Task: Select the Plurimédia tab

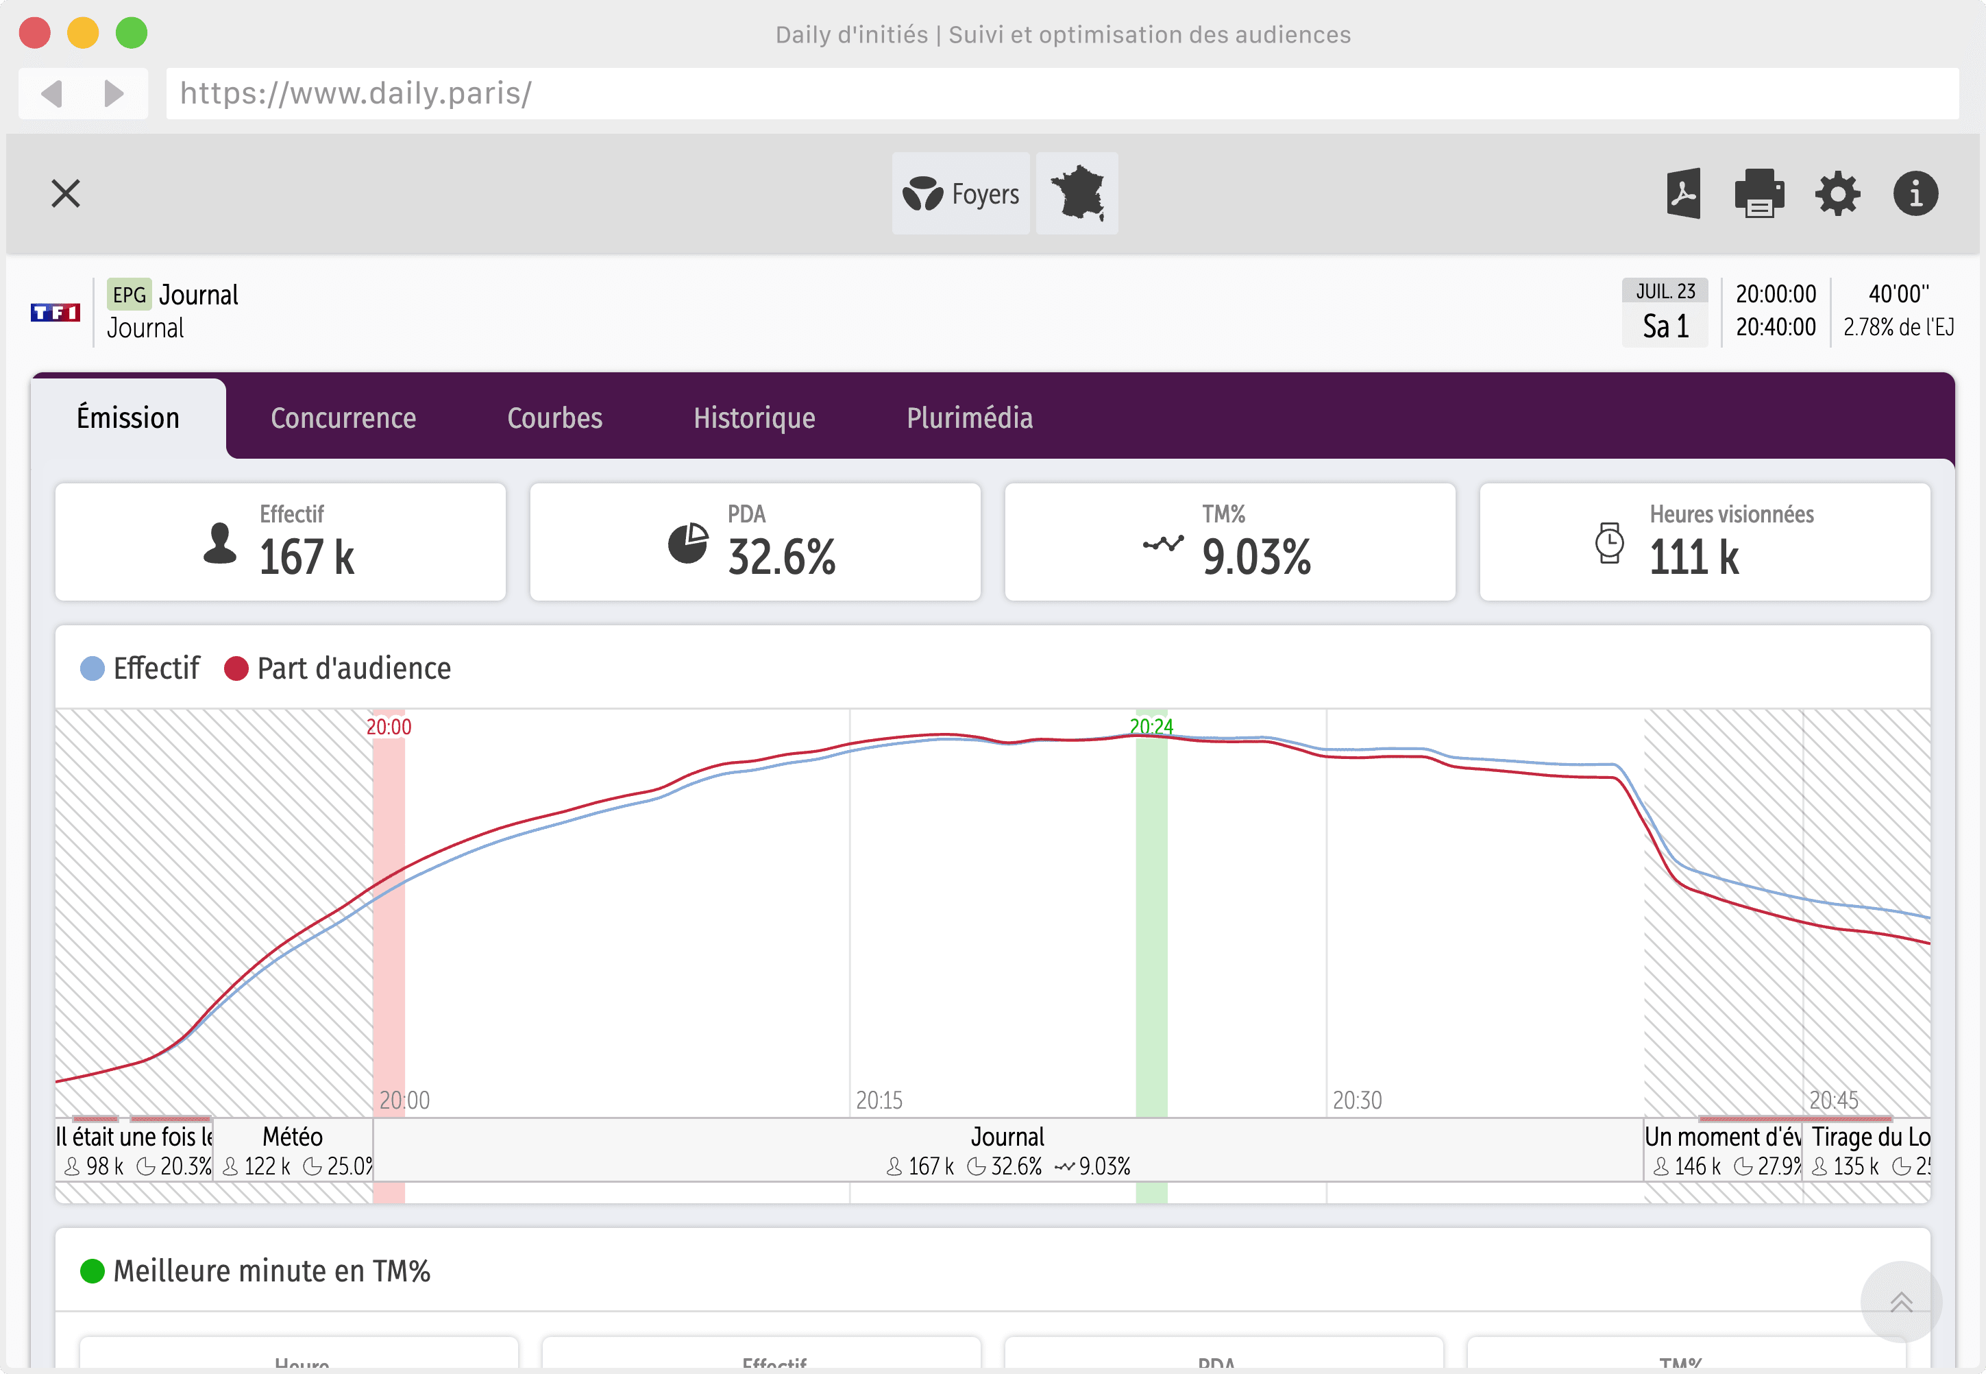Action: 970,418
